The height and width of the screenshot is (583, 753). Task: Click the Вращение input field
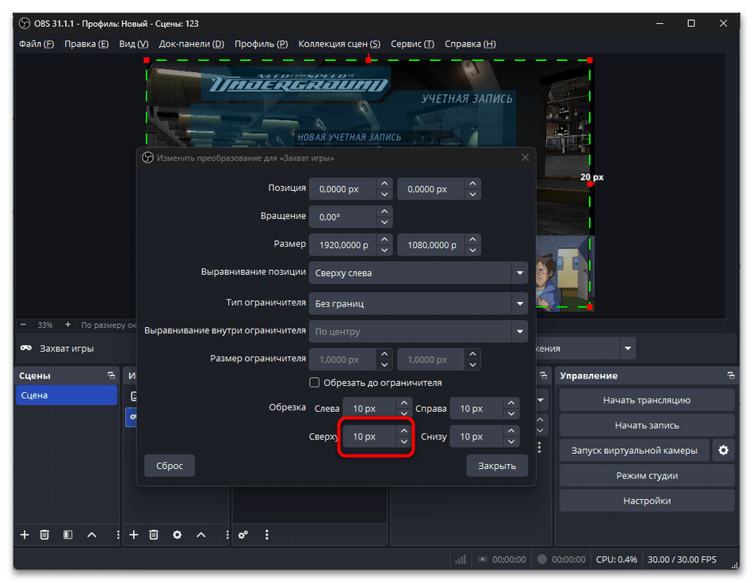pos(342,217)
